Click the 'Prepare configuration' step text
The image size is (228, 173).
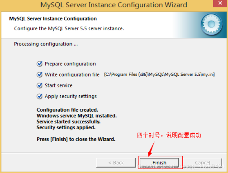click(70, 64)
